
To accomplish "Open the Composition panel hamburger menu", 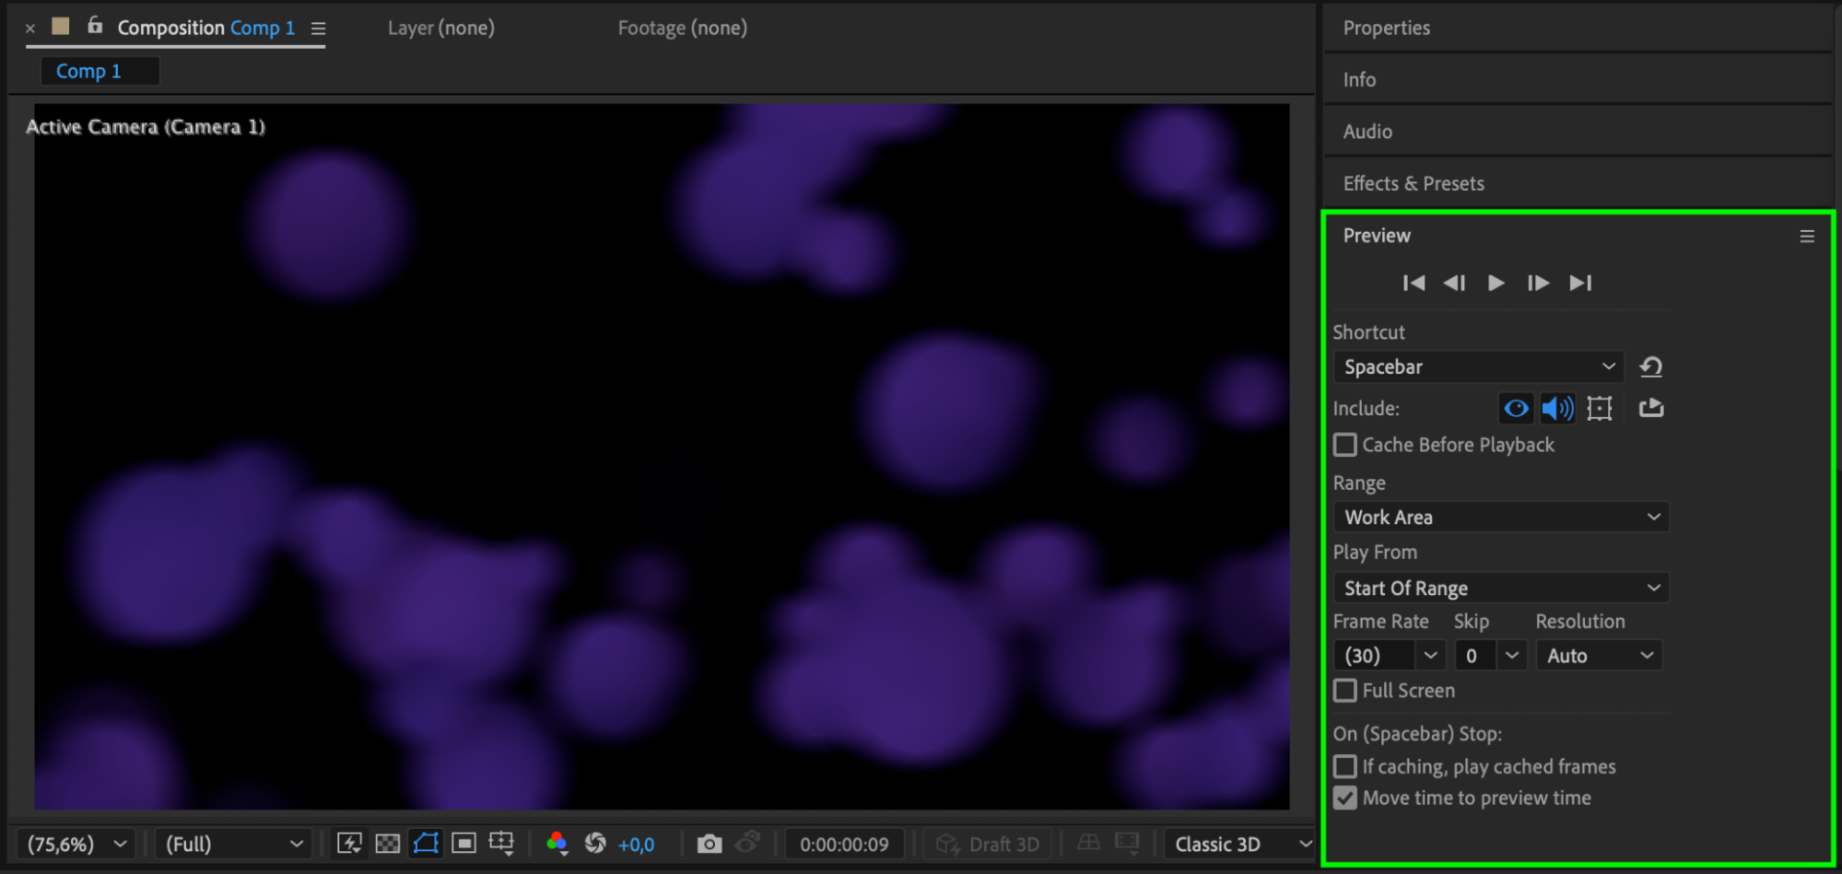I will pyautogui.click(x=318, y=29).
